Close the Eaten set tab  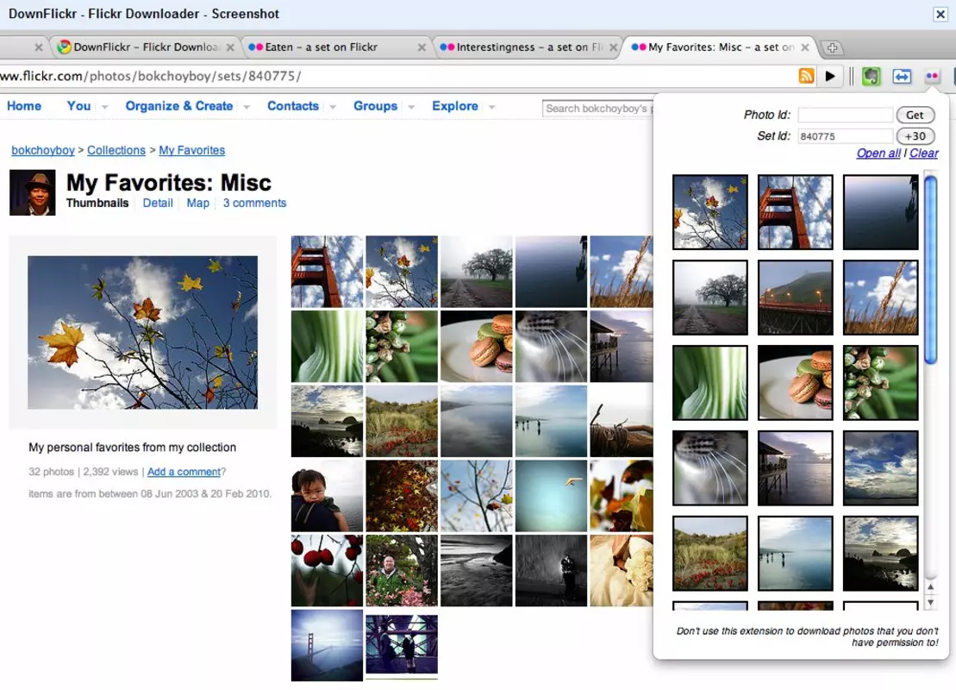pyautogui.click(x=422, y=47)
